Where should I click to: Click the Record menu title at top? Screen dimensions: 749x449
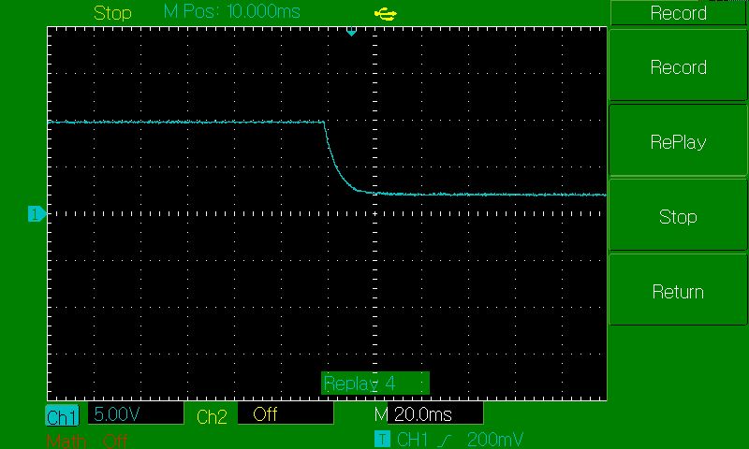coord(678,13)
